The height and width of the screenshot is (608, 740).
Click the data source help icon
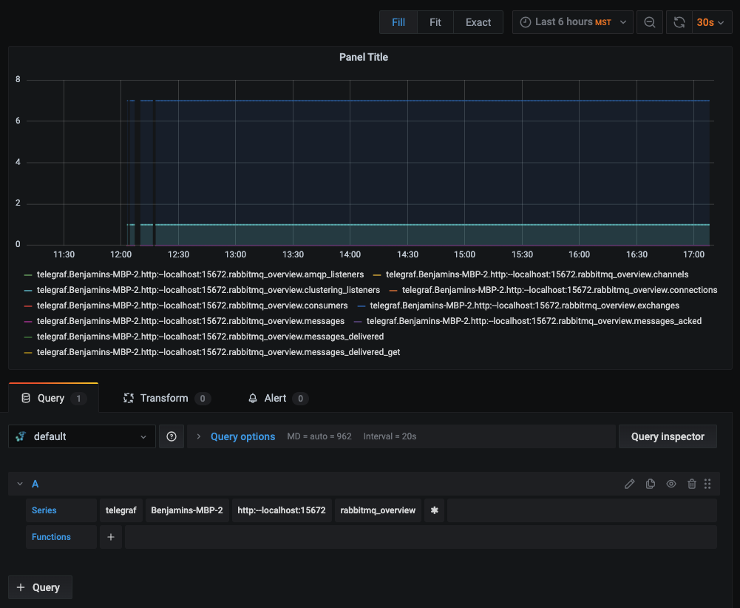172,436
